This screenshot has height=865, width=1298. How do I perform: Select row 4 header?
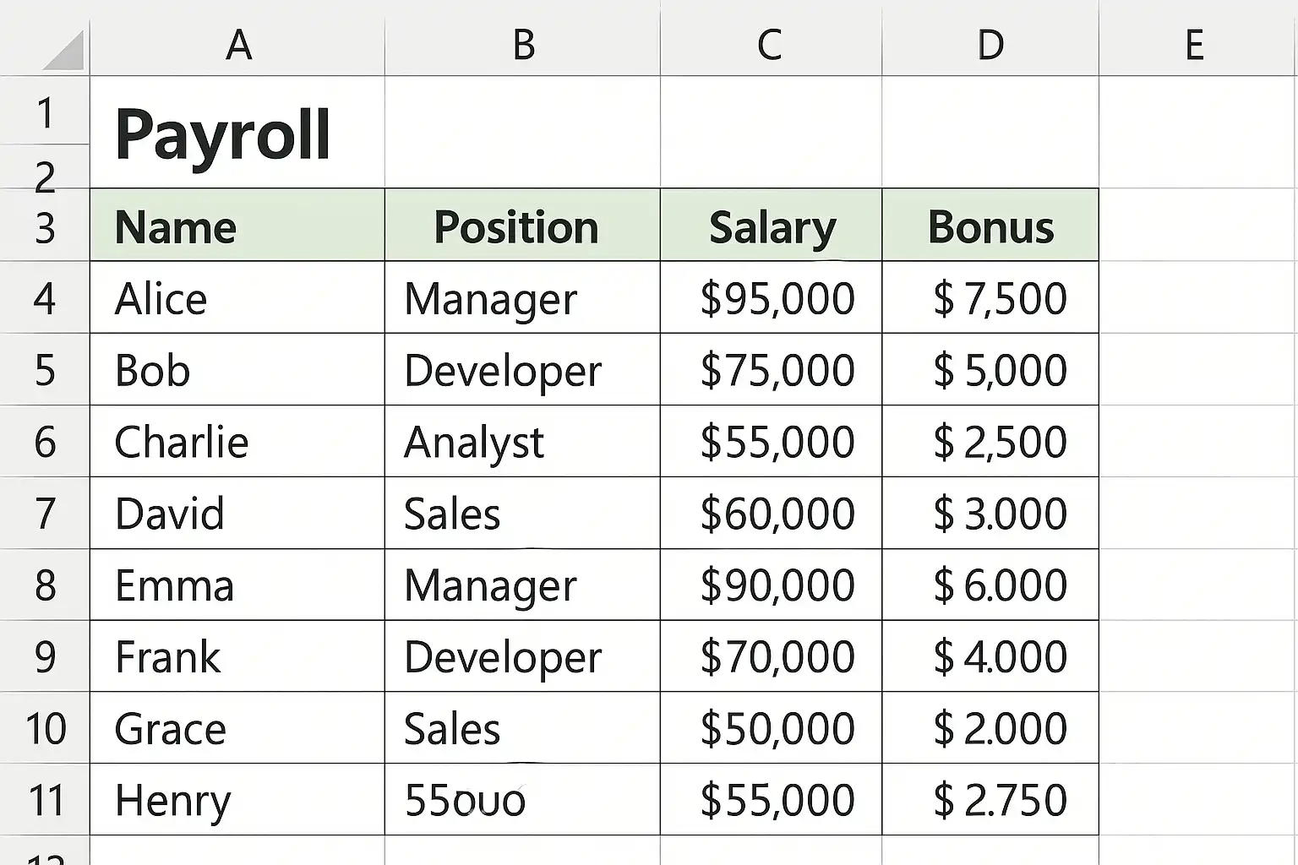pyautogui.click(x=45, y=298)
